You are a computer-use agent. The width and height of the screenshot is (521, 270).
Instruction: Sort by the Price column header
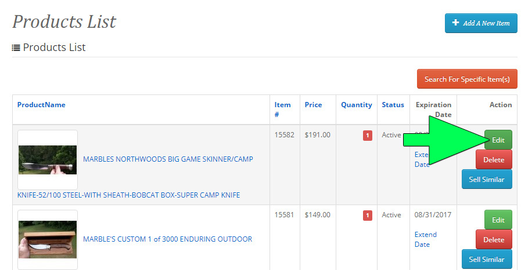(313, 105)
